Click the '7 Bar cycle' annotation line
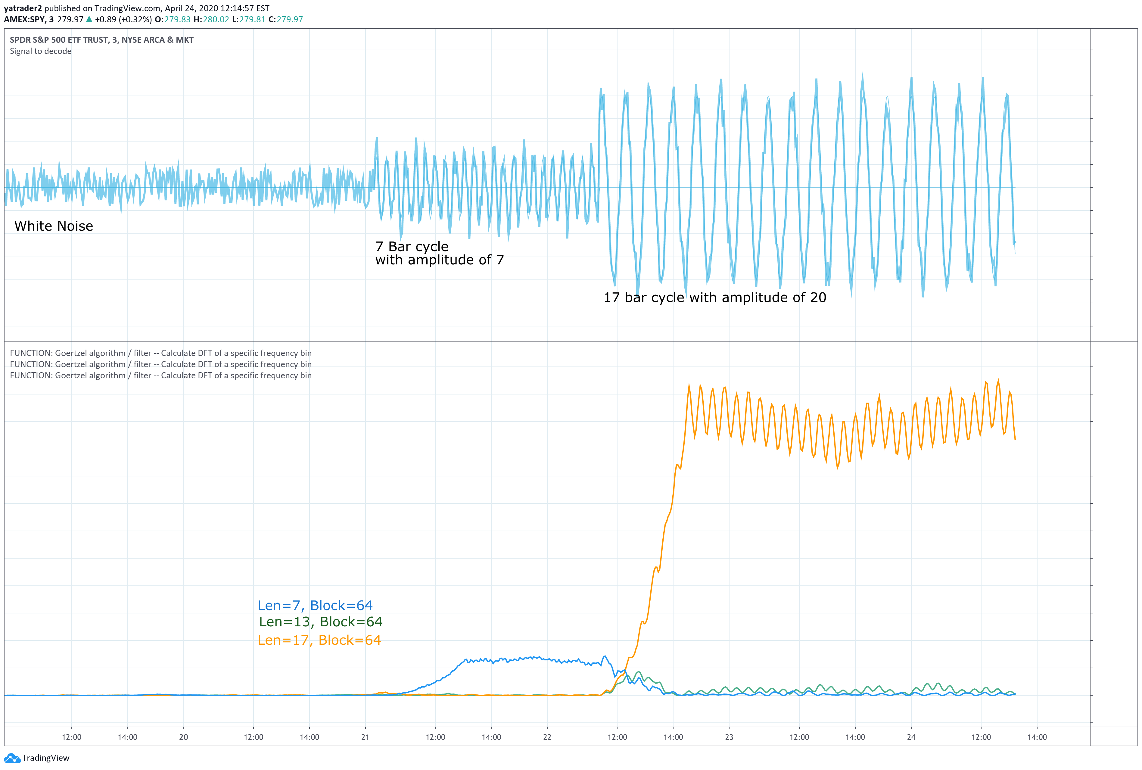 412,246
